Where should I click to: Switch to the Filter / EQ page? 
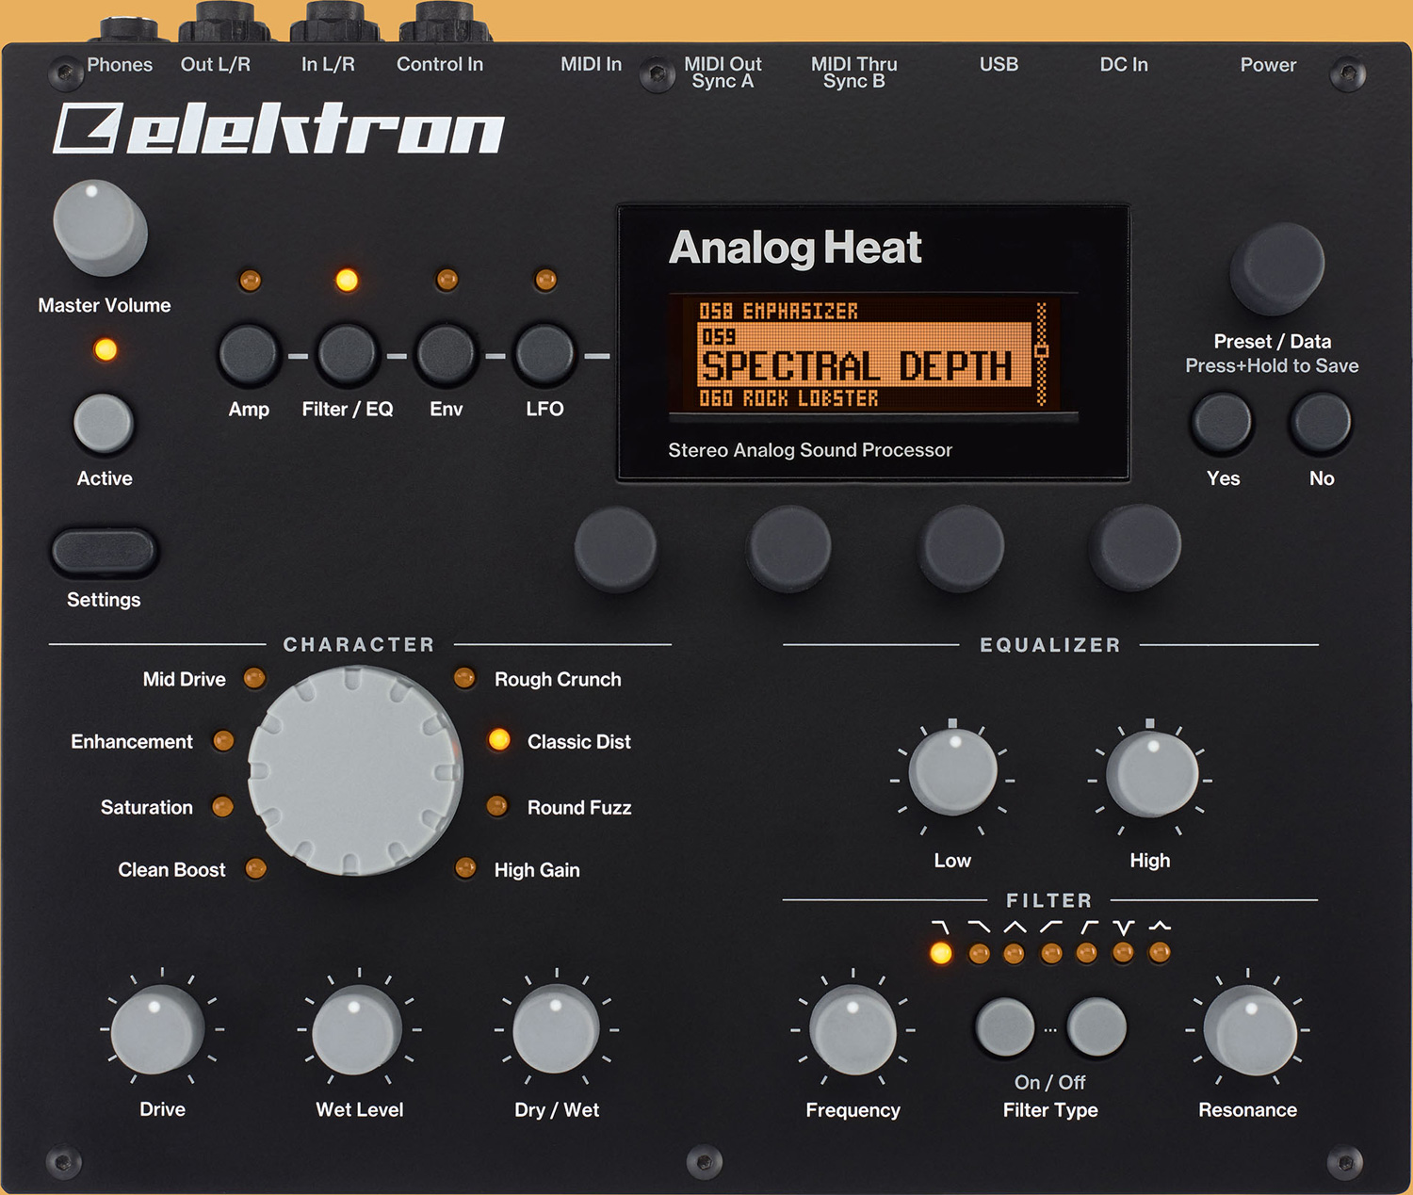pos(348,356)
